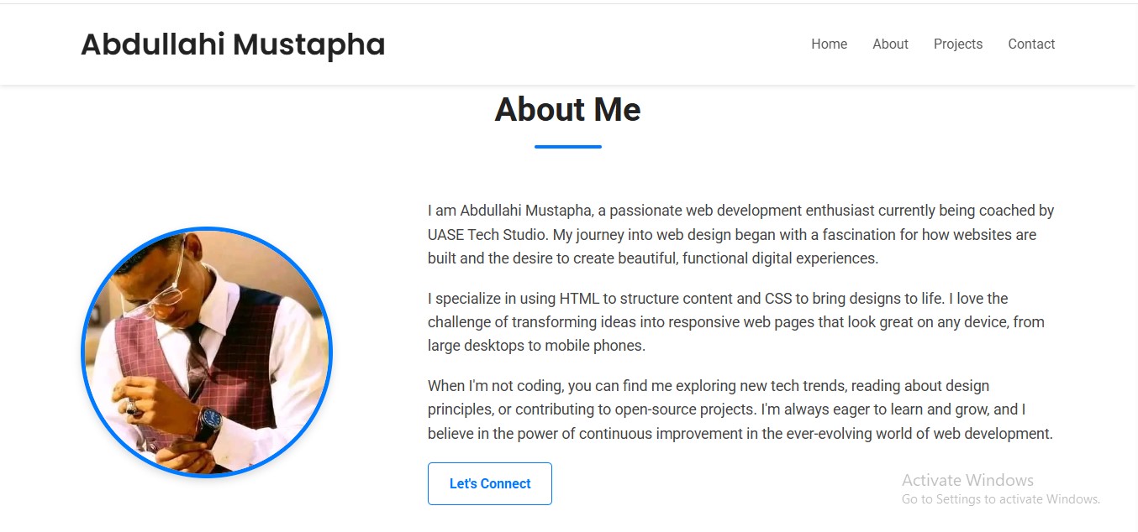Click the paragraph starting 'I specialize in using HTML'
The image size is (1138, 532).
click(735, 321)
